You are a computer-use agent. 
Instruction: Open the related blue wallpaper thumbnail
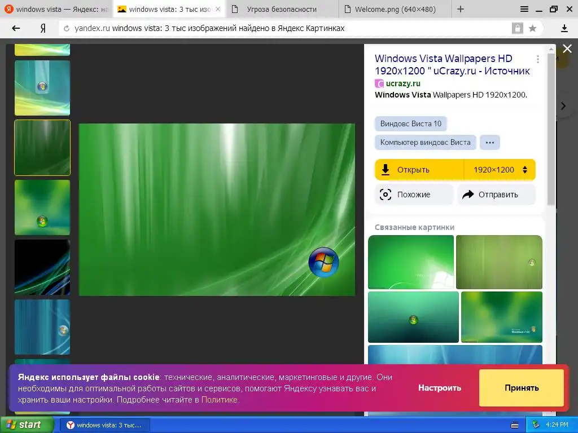[x=456, y=355]
